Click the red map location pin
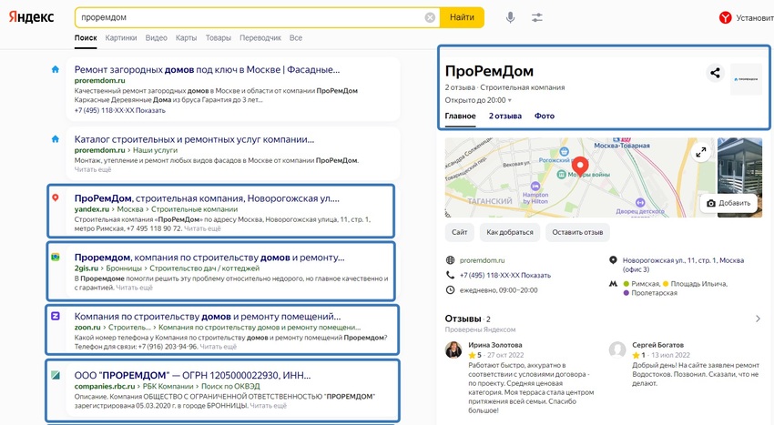 click(580, 167)
